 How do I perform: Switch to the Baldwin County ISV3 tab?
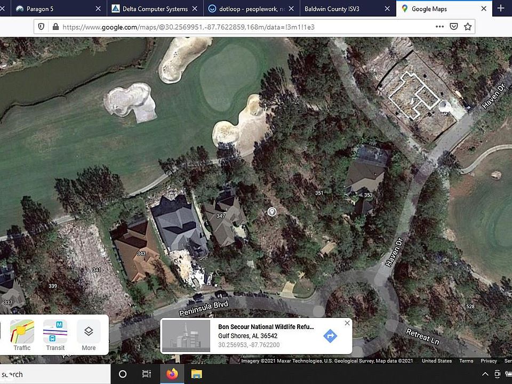point(347,9)
